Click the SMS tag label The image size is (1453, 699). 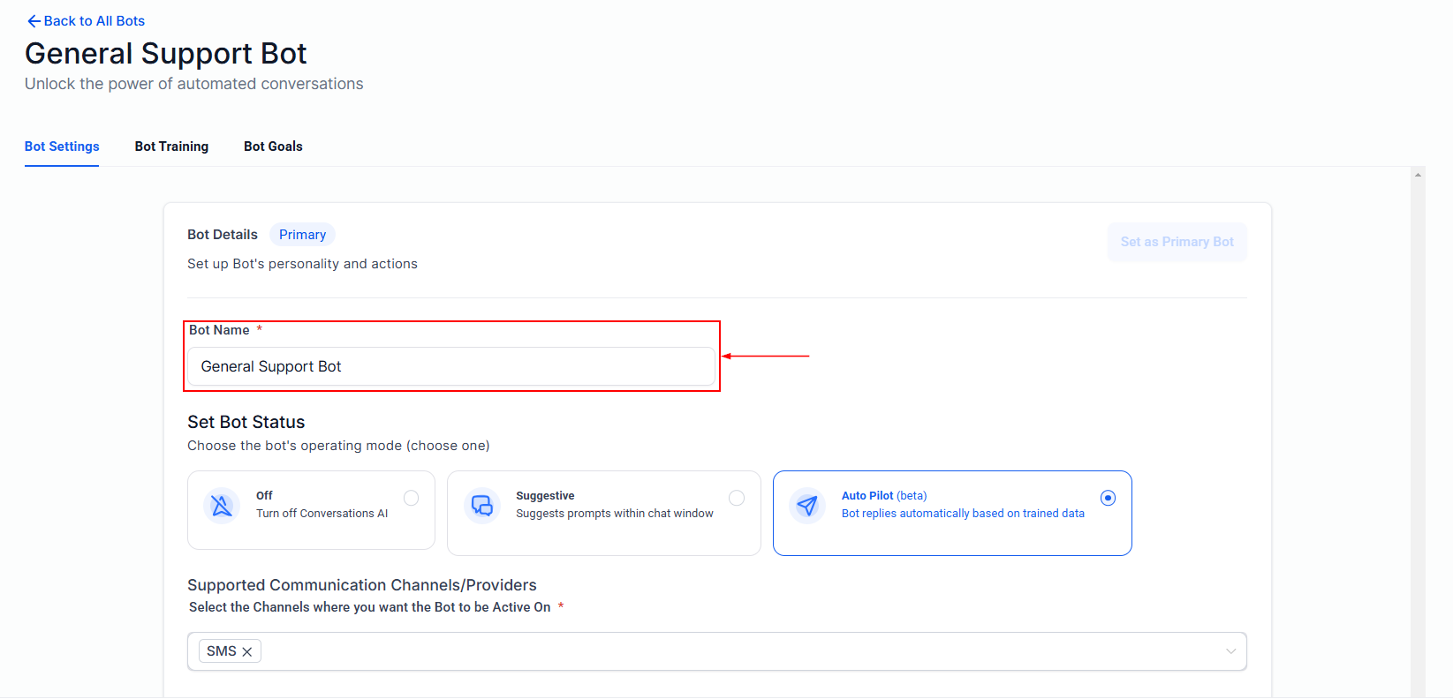point(221,651)
